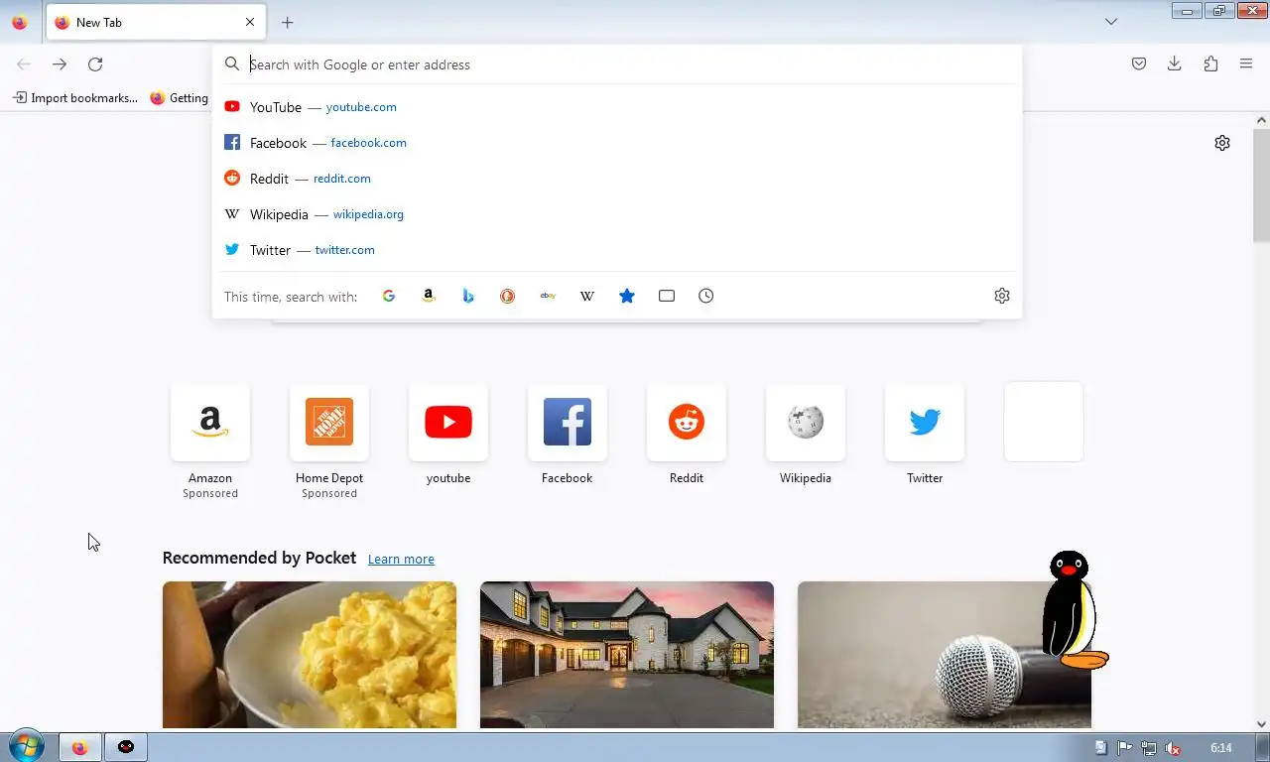
Task: Search this time with Bing icon
Action: (x=468, y=296)
